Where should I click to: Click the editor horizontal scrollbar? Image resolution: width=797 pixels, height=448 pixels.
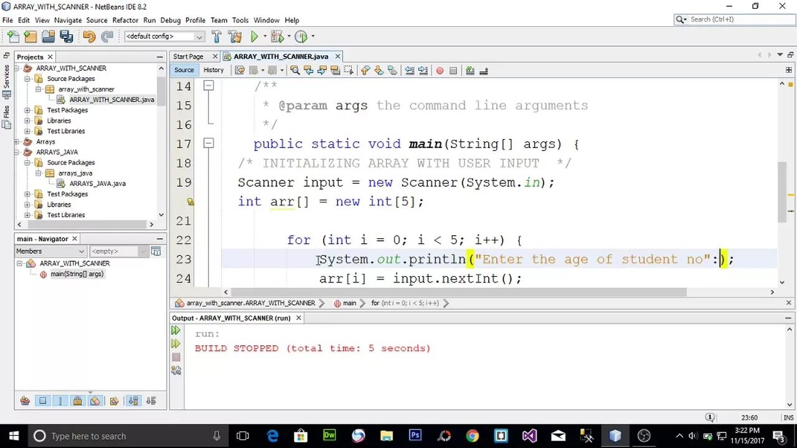tap(458, 292)
